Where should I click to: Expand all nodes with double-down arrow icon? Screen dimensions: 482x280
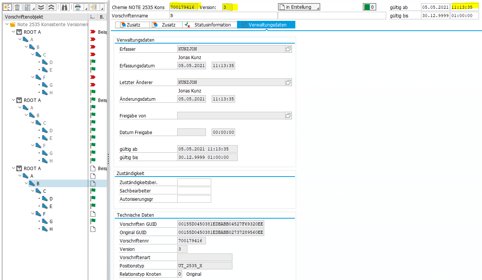tap(41, 7)
